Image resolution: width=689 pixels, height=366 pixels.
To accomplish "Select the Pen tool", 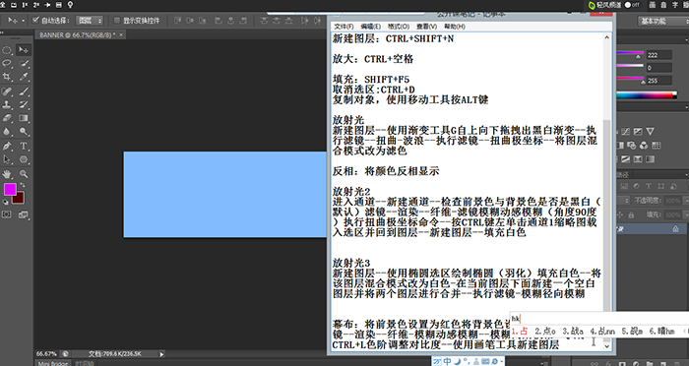I will click(7, 146).
